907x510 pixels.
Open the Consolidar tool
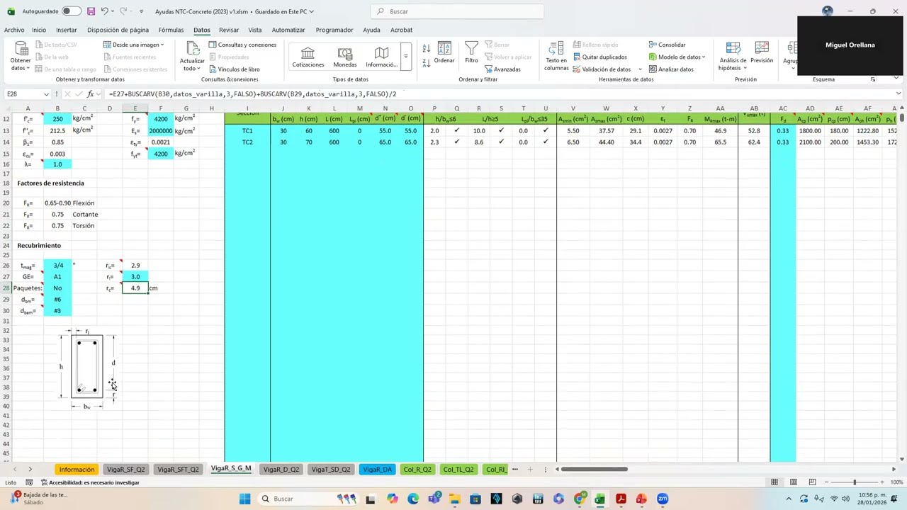pyautogui.click(x=667, y=45)
